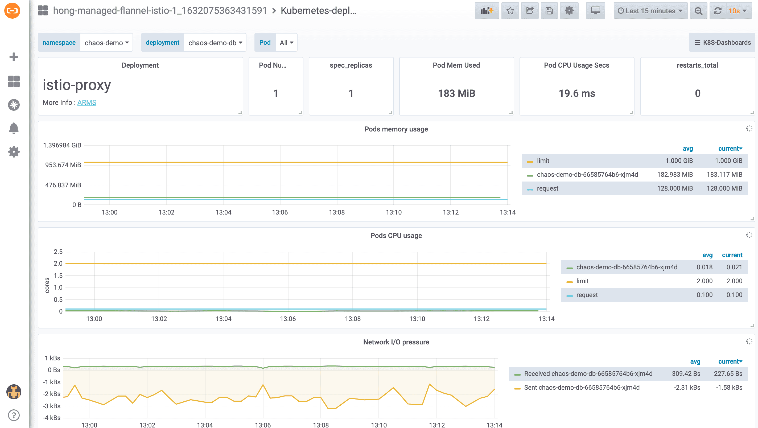Open dashboard settings gear in top bar

[569, 11]
